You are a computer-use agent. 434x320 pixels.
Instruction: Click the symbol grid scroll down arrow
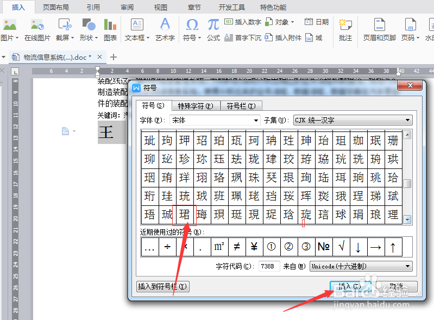tap(407, 220)
